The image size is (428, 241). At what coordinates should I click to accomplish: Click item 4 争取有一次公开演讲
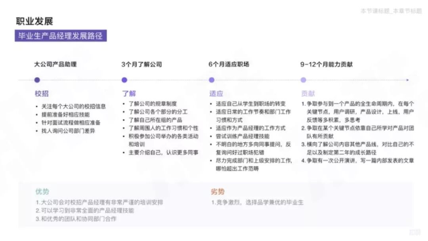pyautogui.click(x=357, y=161)
